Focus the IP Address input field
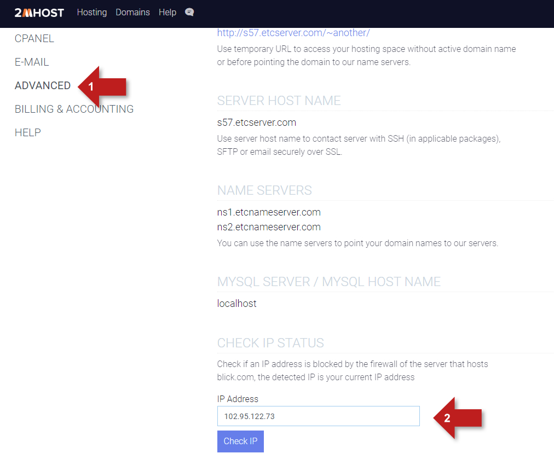Viewport: 554px width, 465px height. (318, 416)
